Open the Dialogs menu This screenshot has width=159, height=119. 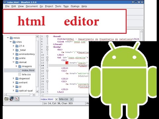75,6
